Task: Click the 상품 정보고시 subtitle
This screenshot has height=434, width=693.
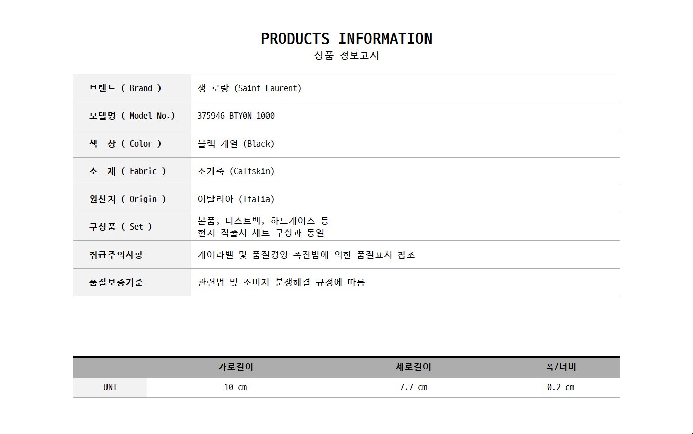Action: tap(346, 56)
